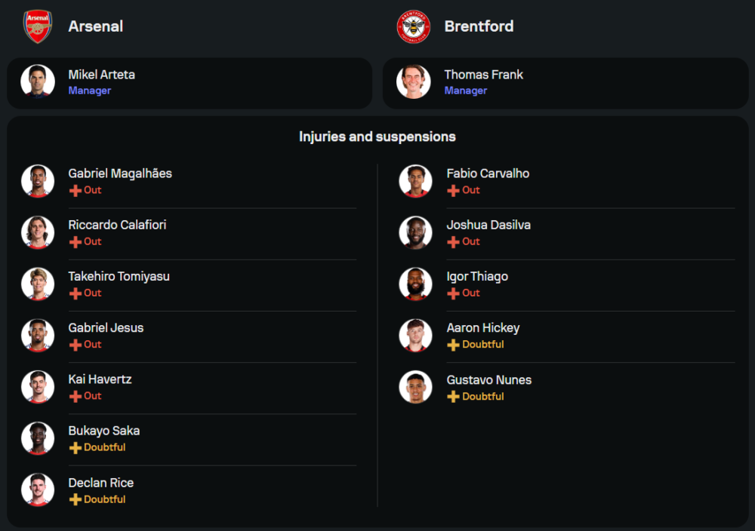Open the Brentford team name link

[x=479, y=26]
